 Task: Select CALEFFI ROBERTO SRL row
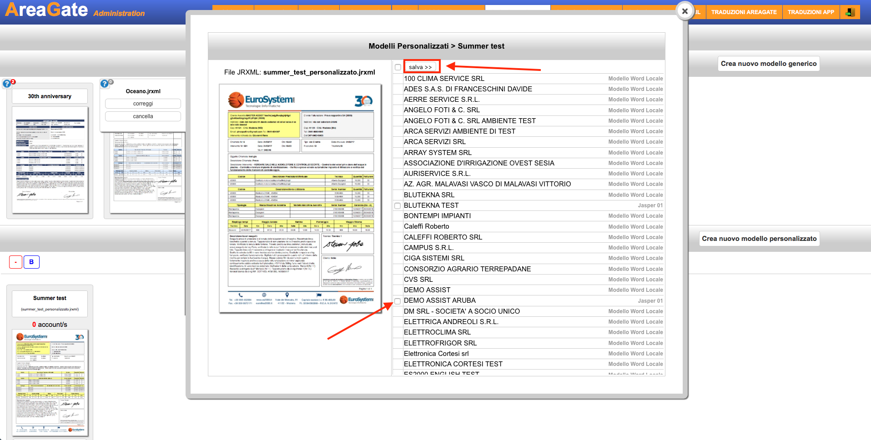click(528, 237)
